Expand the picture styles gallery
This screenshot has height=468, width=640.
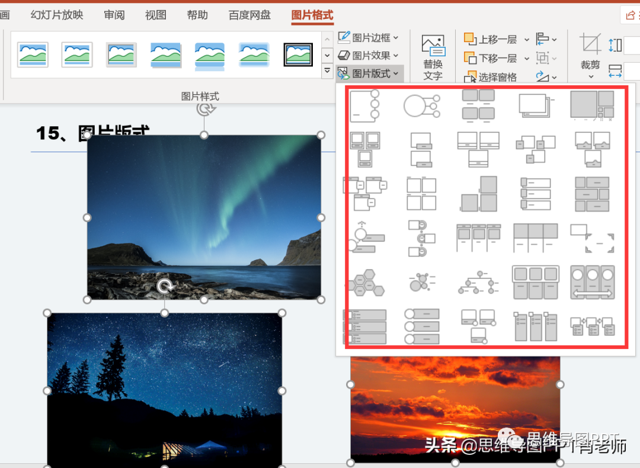point(327,70)
